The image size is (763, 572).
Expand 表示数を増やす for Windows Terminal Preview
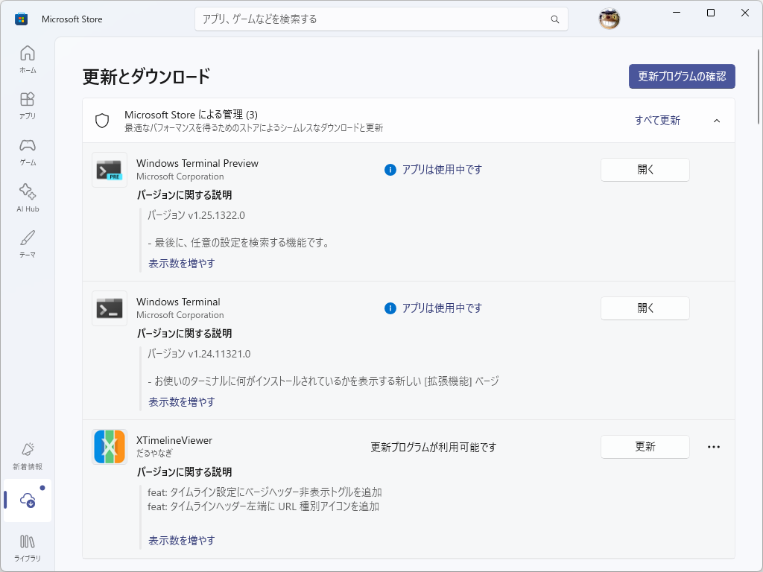[x=182, y=264]
